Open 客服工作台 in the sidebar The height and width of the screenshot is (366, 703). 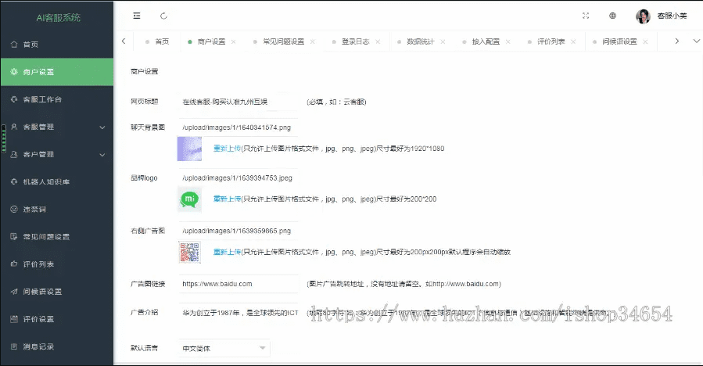42,99
